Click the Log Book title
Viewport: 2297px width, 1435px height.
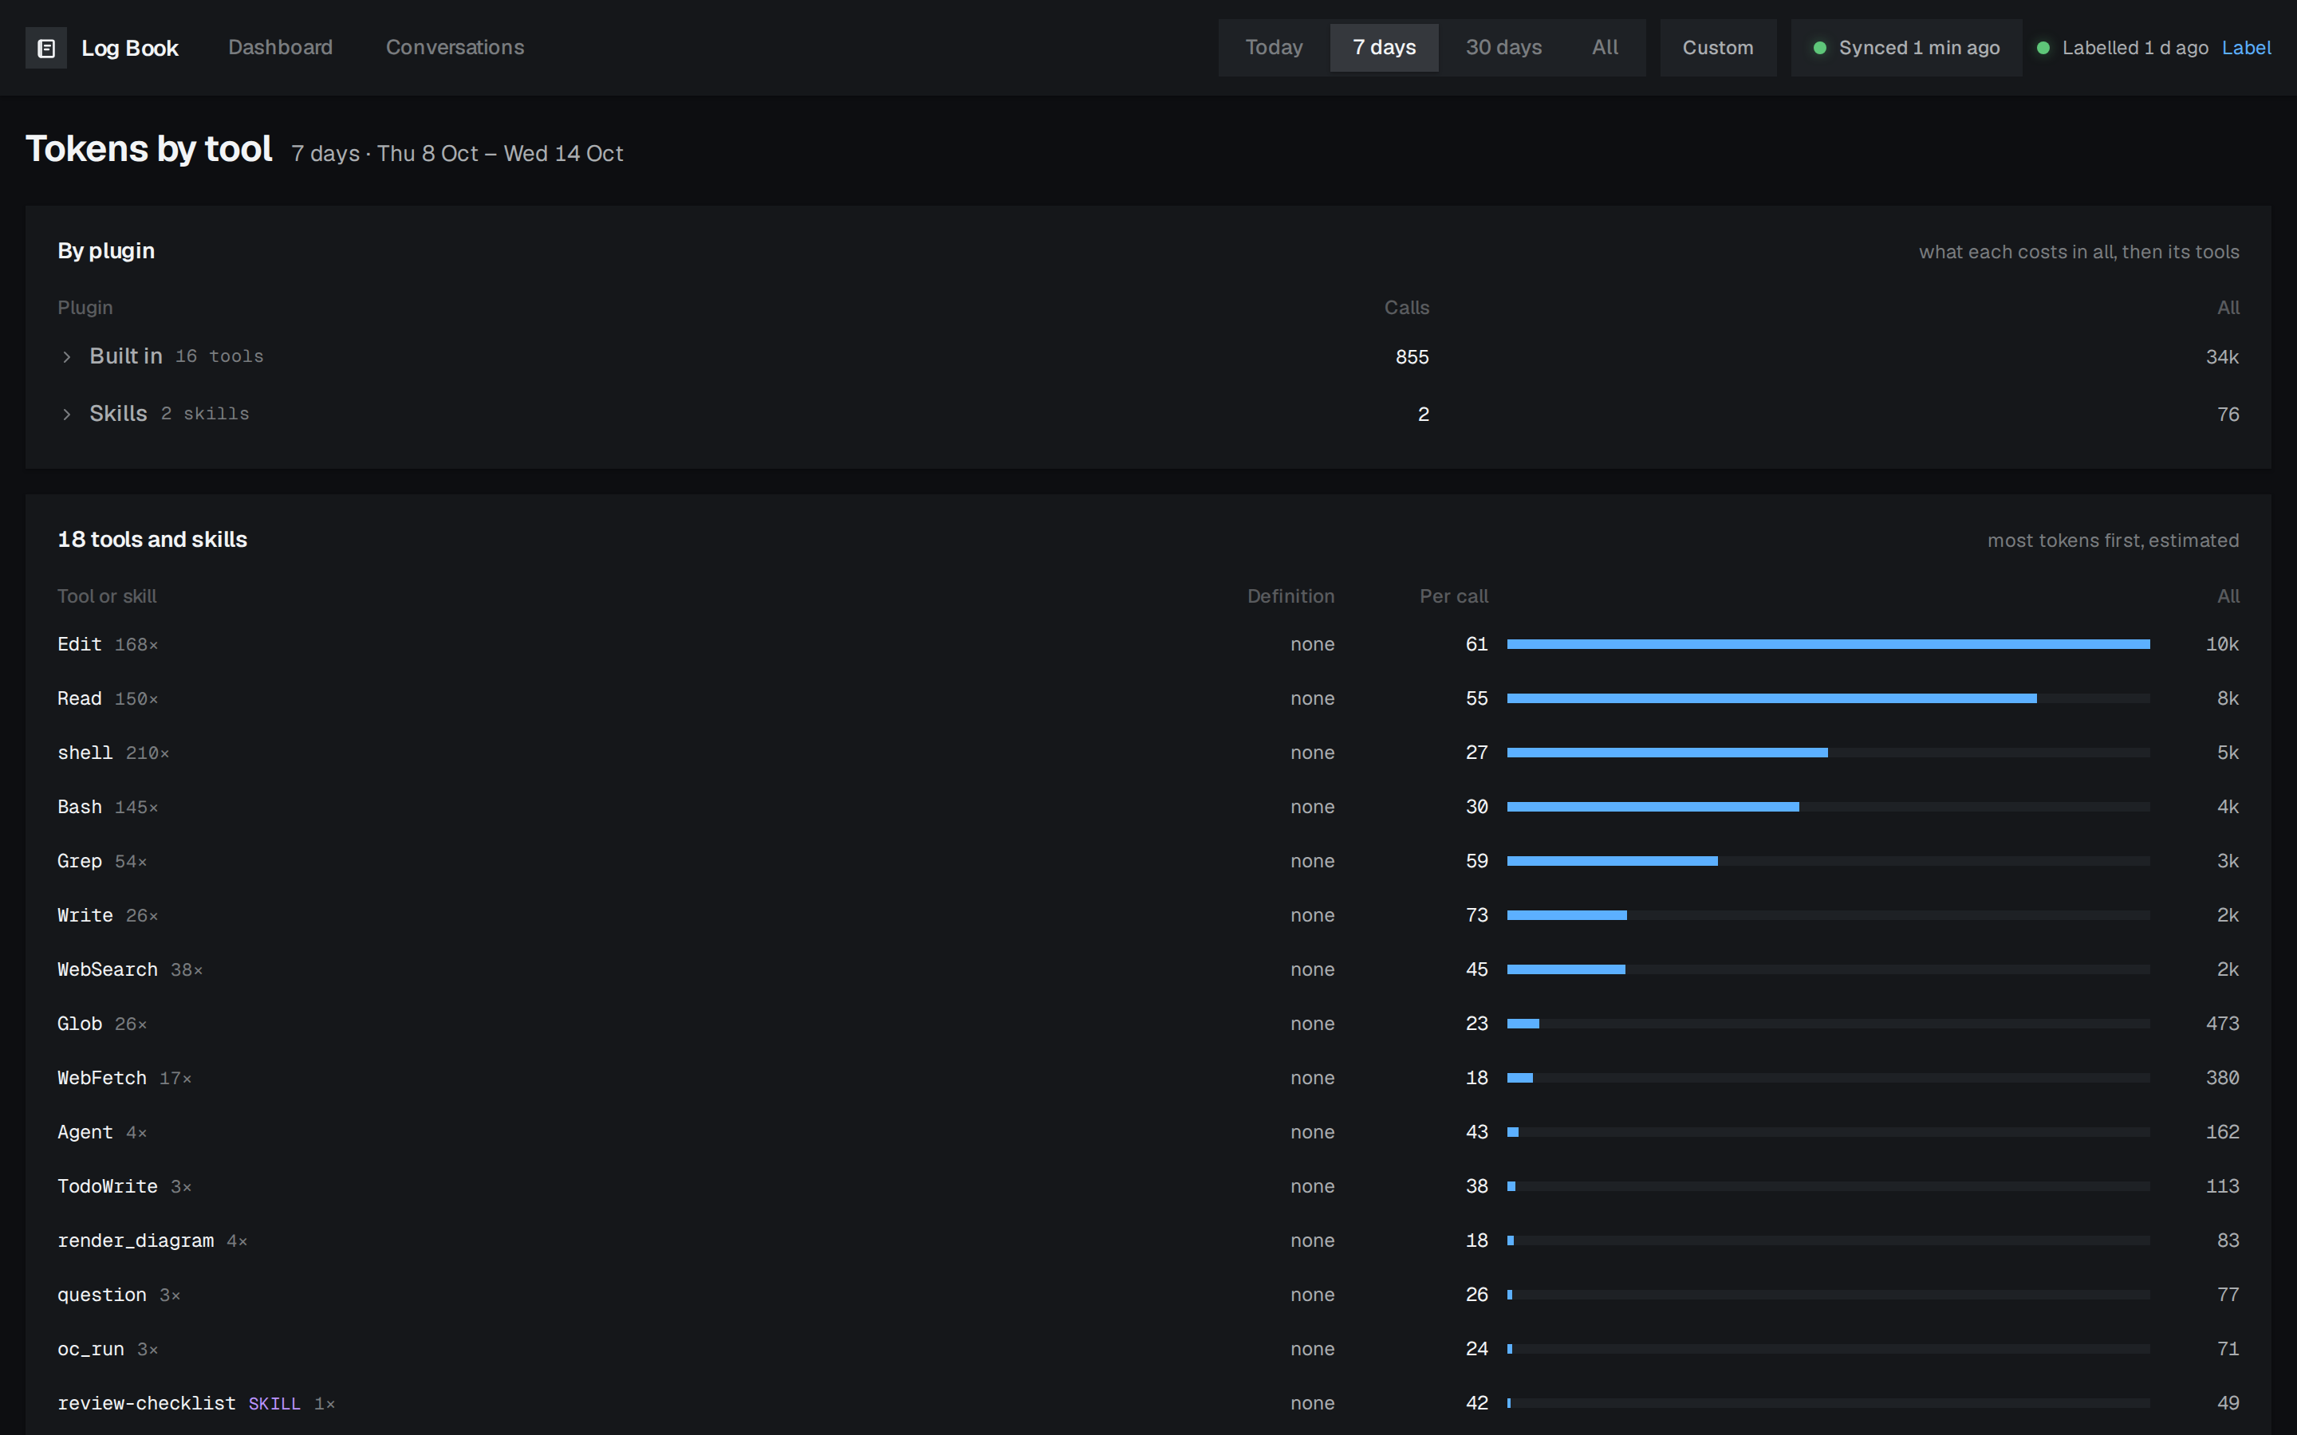[130, 49]
